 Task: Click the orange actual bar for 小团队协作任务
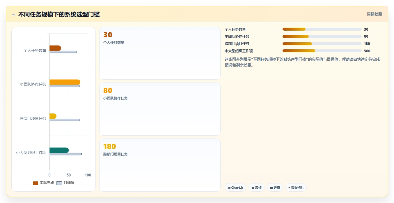click(65, 82)
